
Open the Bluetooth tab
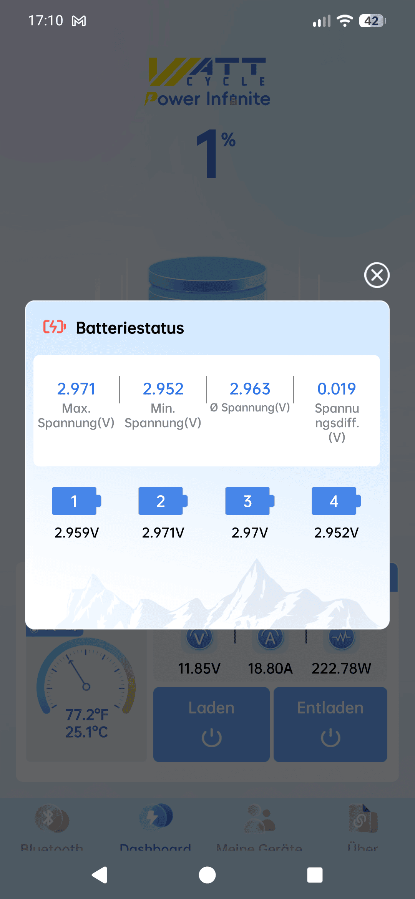click(x=52, y=826)
